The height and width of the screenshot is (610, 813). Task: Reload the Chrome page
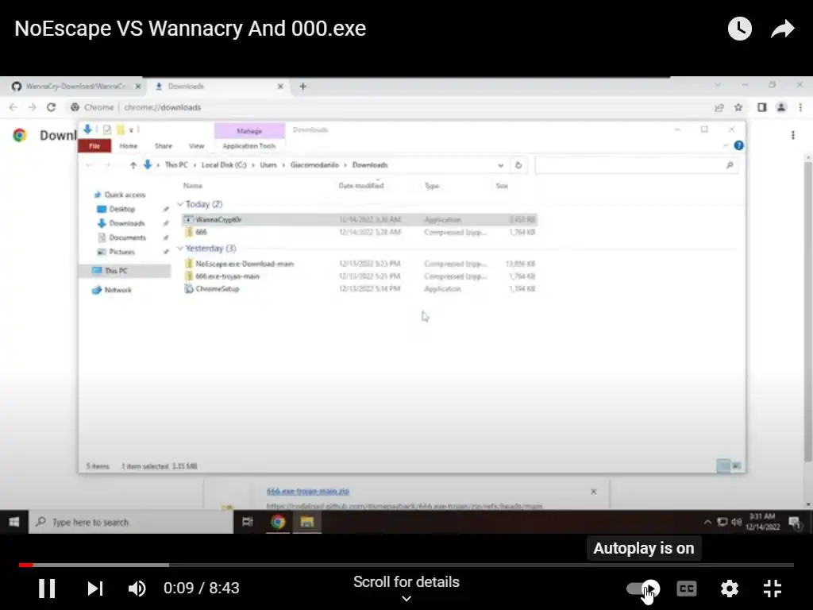51,107
